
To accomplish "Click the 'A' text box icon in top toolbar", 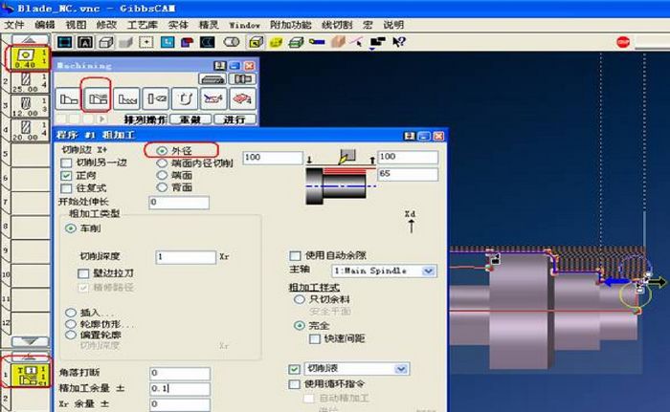I will point(85,42).
